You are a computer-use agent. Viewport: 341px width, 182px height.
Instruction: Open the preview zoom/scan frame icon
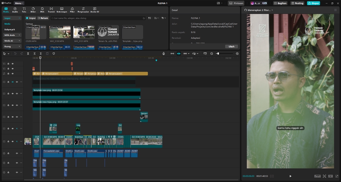324,176
